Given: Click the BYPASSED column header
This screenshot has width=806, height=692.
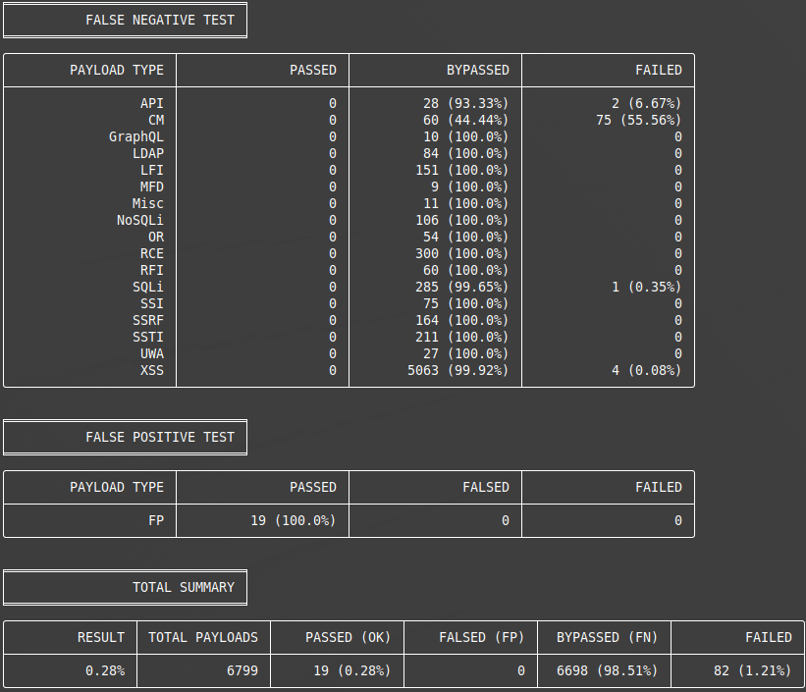Looking at the screenshot, I should click(x=477, y=70).
